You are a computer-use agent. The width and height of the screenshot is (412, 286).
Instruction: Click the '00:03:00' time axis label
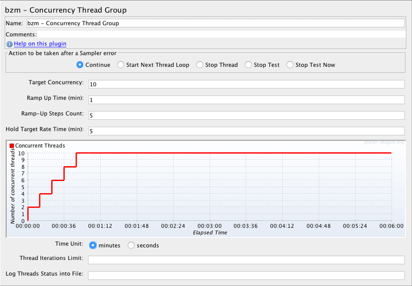(209, 226)
